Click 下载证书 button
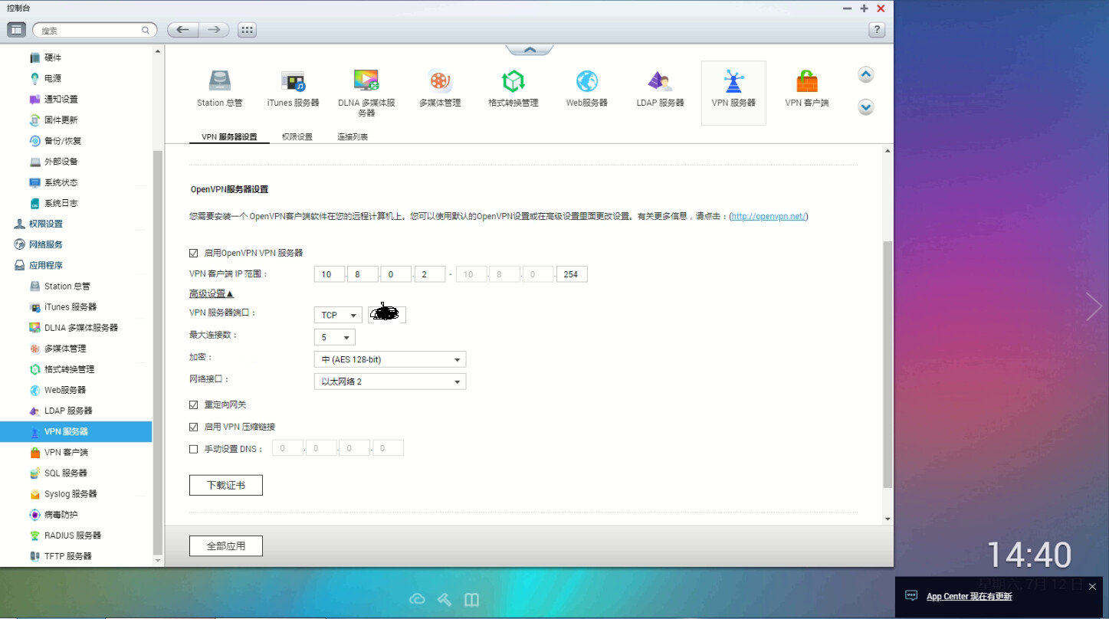The image size is (1109, 619). [x=226, y=485]
